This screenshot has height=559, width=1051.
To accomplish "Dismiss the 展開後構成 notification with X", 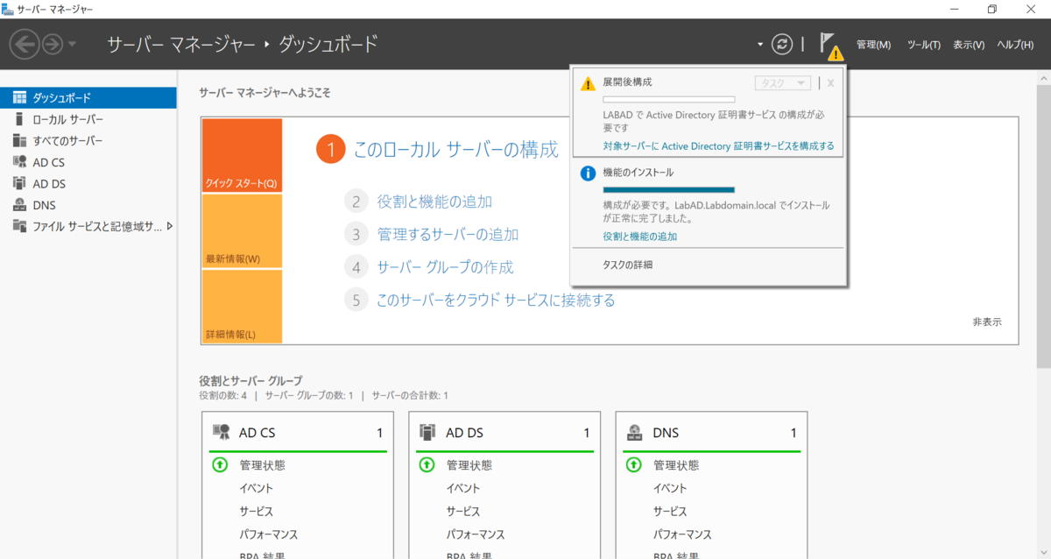I will [x=830, y=83].
